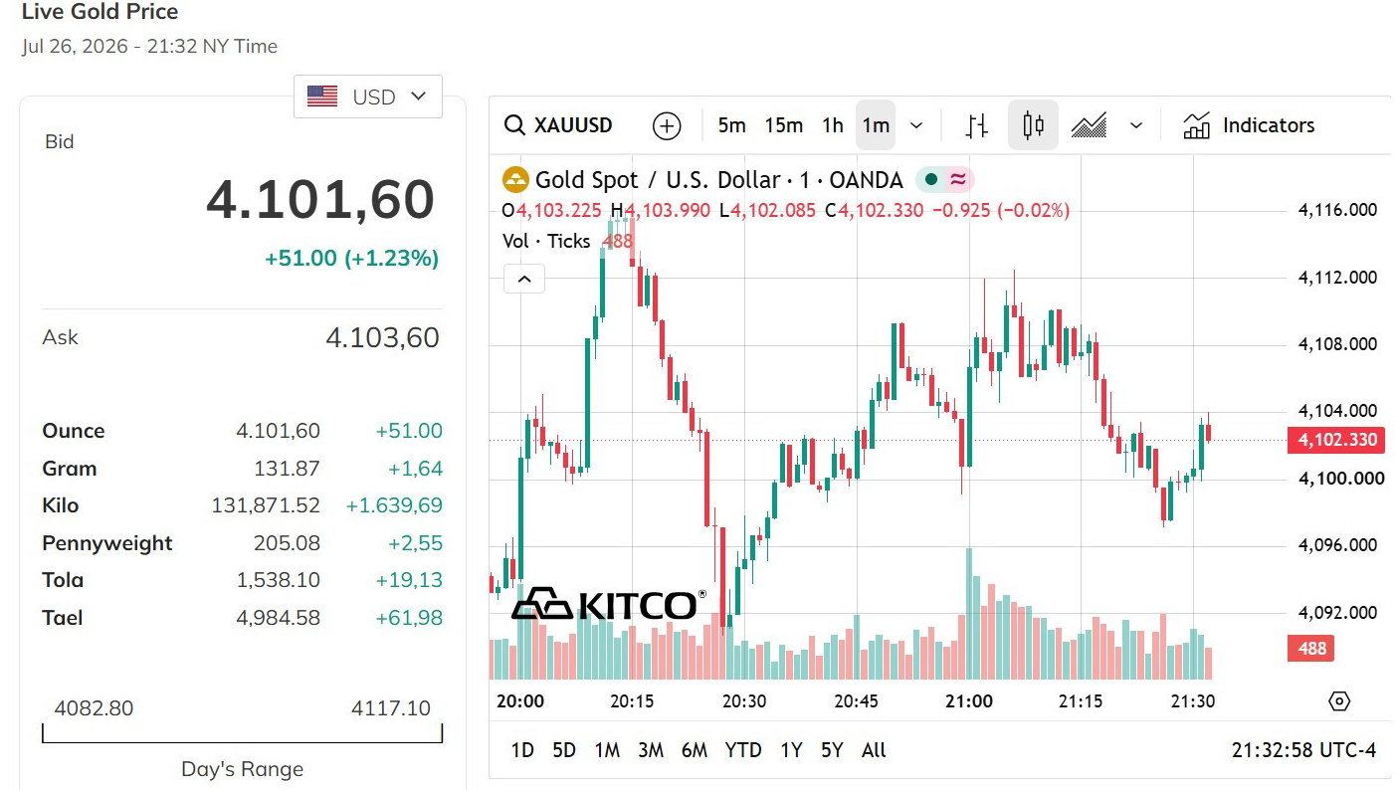Screen dimensions: 1396x790
Task: Toggle the green dot market status indicator
Action: 931,180
